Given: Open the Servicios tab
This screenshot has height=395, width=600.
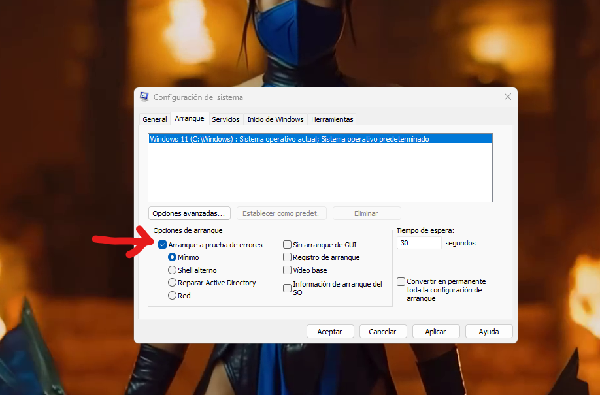Looking at the screenshot, I should 225,119.
